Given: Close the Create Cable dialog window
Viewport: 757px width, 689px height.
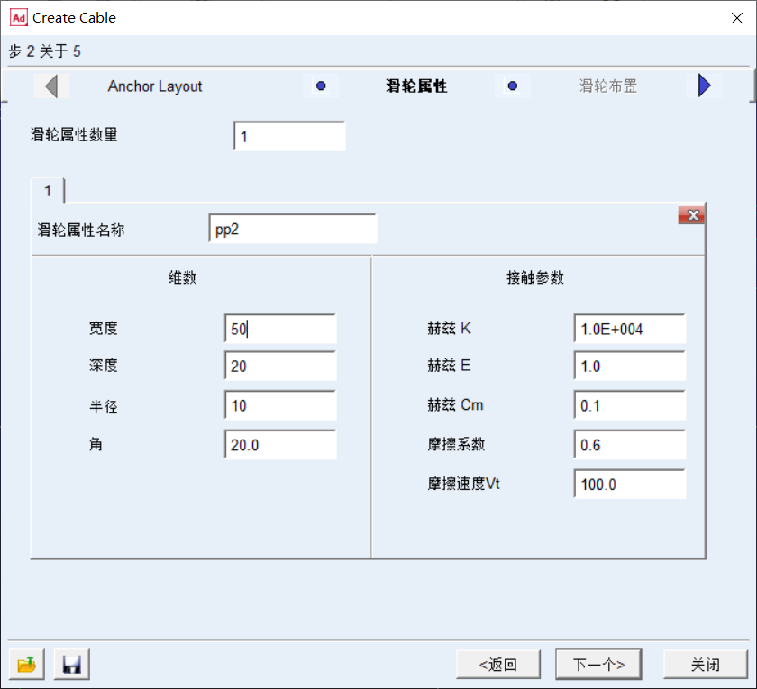Looking at the screenshot, I should click(x=737, y=18).
